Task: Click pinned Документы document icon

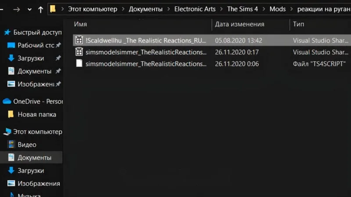Action: coord(11,71)
